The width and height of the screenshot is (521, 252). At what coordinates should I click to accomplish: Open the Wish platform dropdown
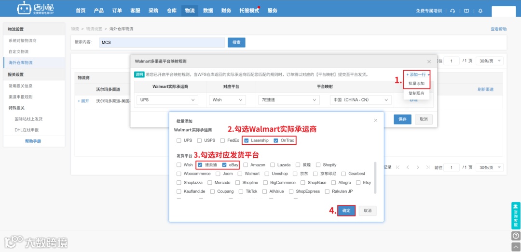(x=227, y=100)
